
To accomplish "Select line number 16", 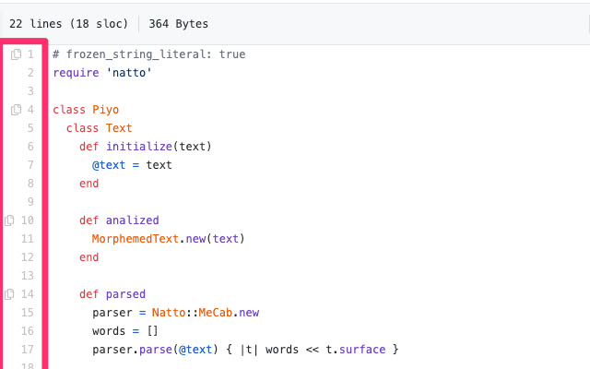I will [28, 331].
